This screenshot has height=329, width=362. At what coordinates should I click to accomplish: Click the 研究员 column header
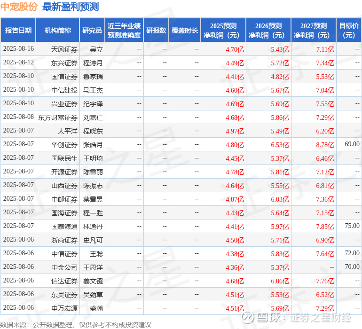coord(92,30)
